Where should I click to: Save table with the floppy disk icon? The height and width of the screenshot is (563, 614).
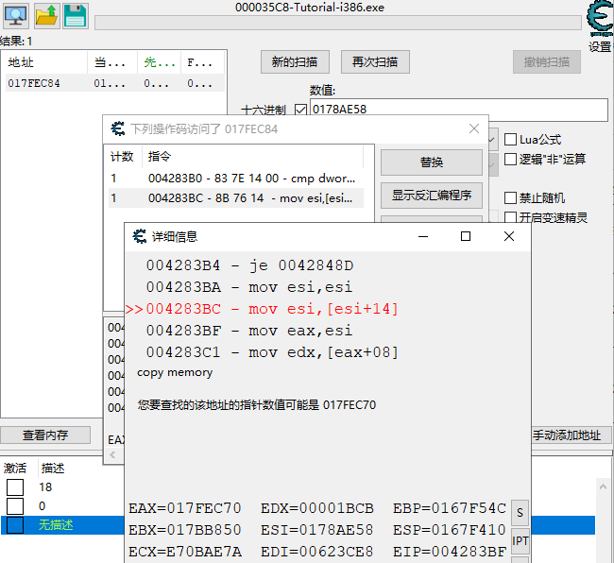point(75,16)
